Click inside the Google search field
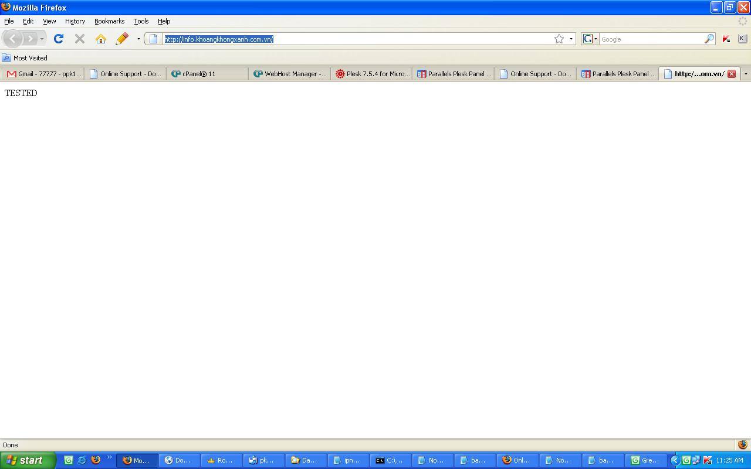 click(x=651, y=39)
